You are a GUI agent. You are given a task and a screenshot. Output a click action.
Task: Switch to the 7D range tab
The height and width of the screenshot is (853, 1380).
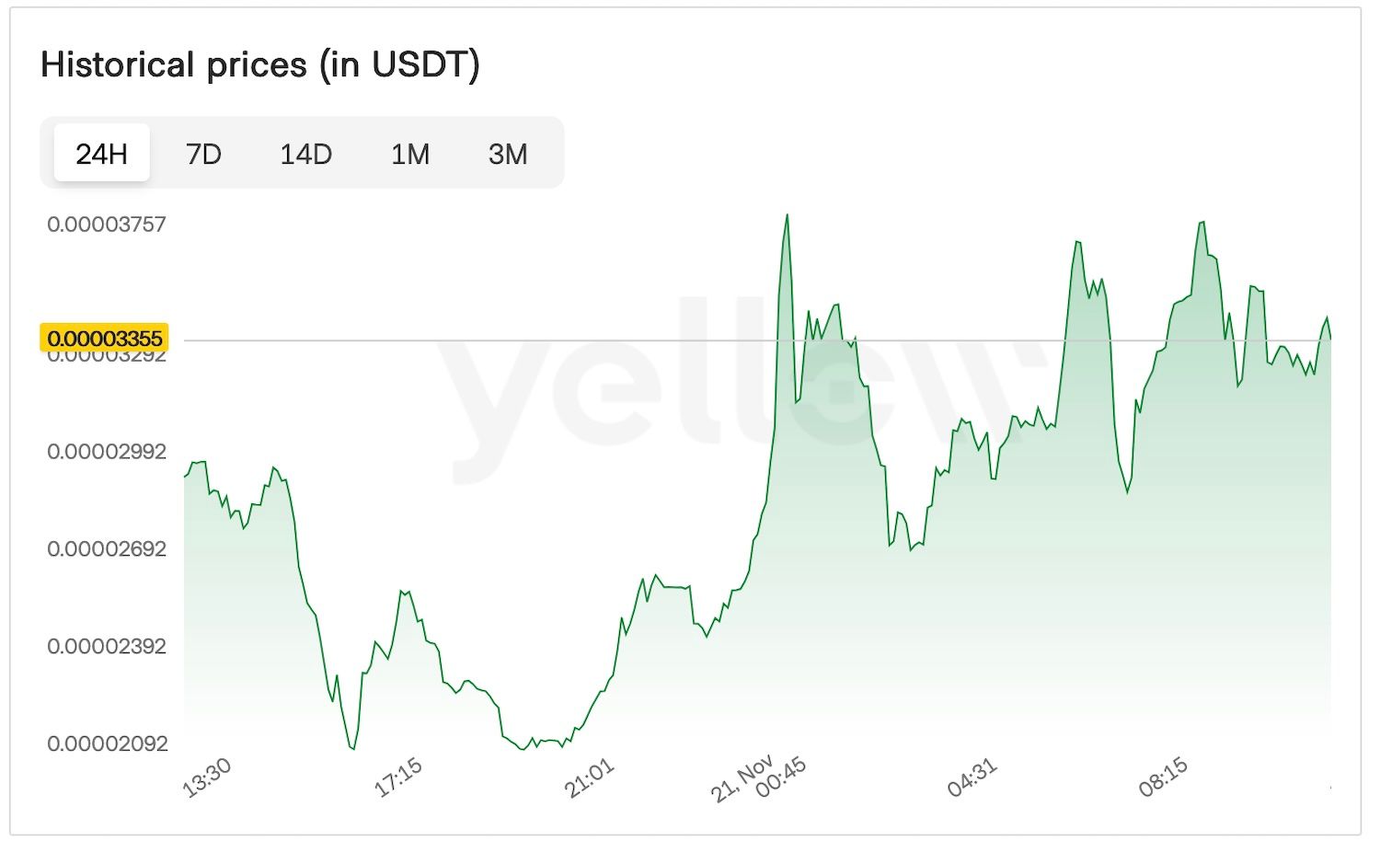[203, 154]
